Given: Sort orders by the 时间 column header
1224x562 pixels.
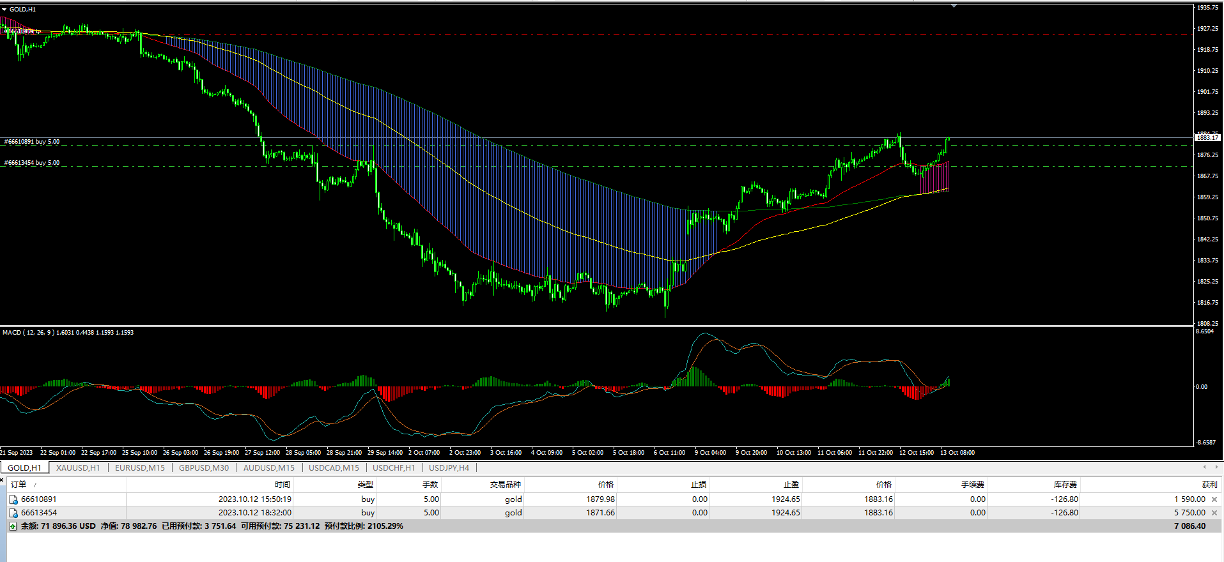Looking at the screenshot, I should tap(283, 485).
